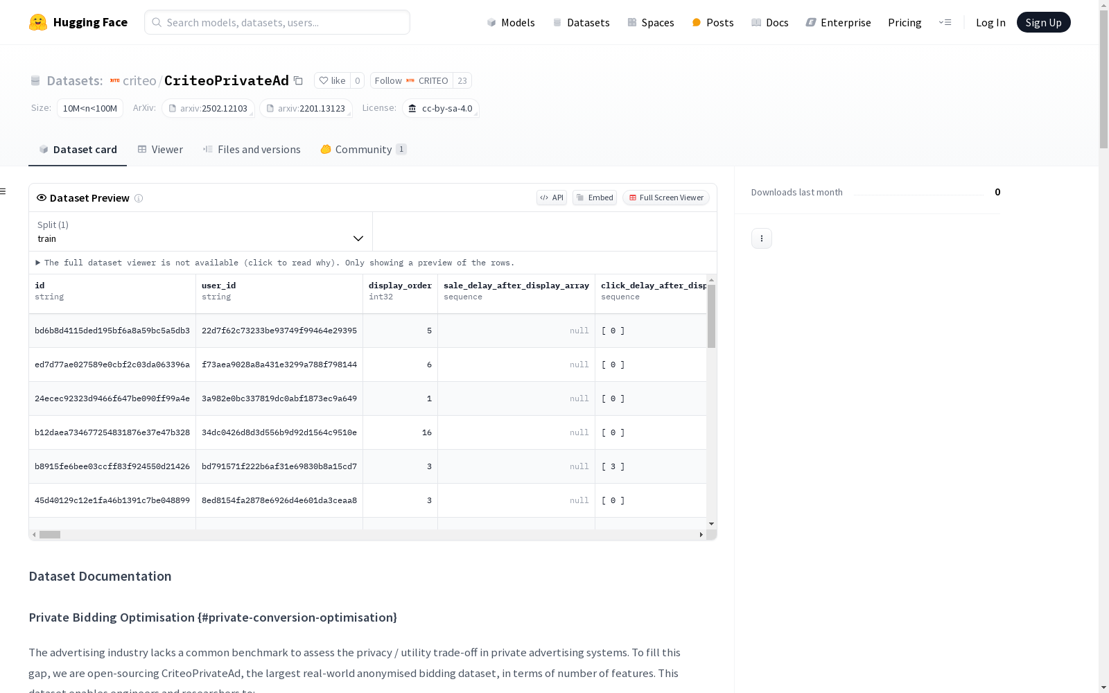Open the API button in Dataset Preview
The image size is (1109, 693).
552,198
